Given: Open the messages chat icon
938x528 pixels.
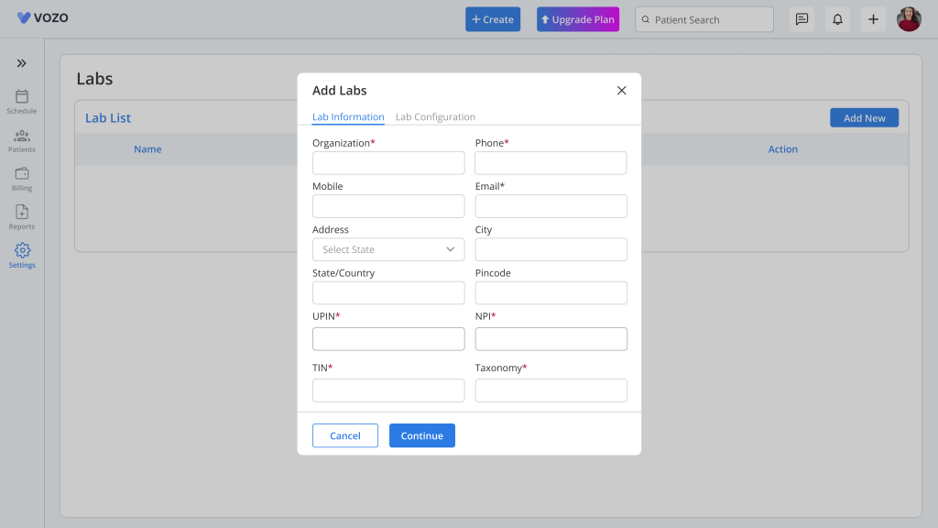Looking at the screenshot, I should (x=802, y=19).
